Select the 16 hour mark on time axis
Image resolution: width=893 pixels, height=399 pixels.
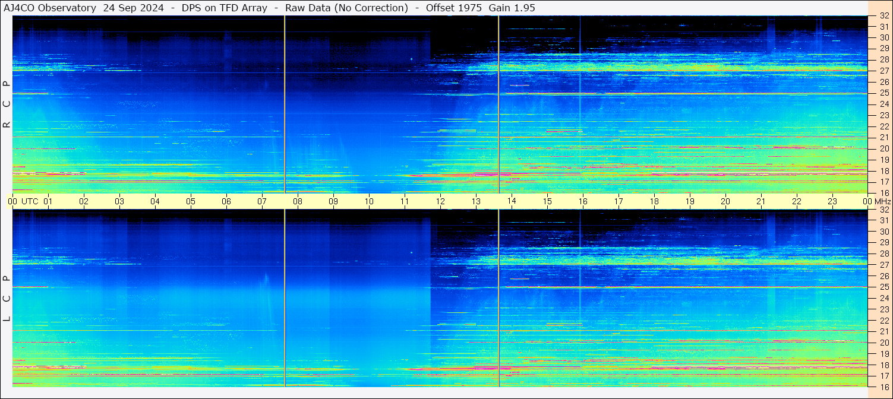click(x=583, y=201)
